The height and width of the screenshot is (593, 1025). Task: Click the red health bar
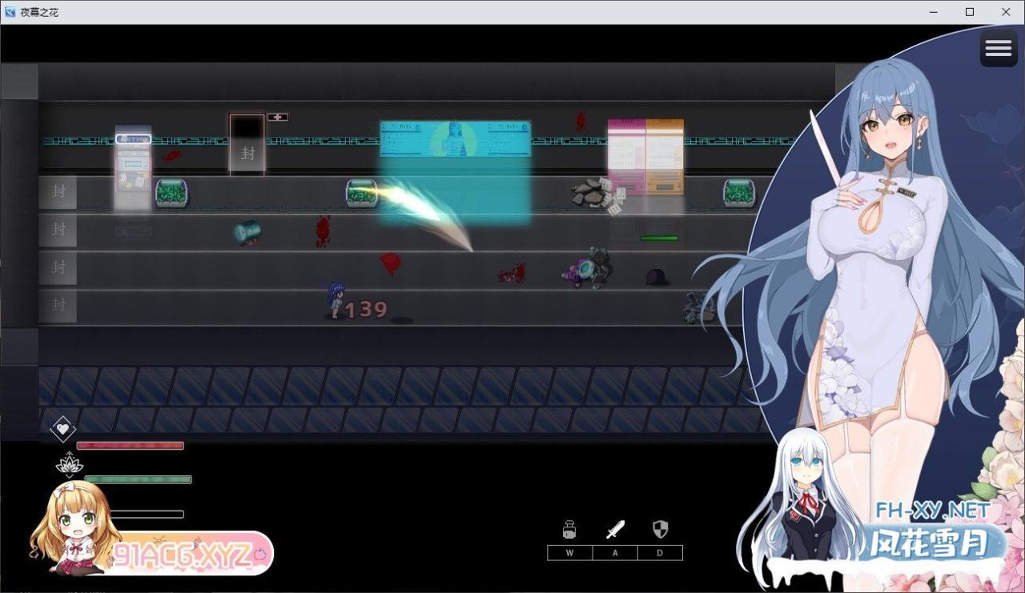tap(131, 446)
